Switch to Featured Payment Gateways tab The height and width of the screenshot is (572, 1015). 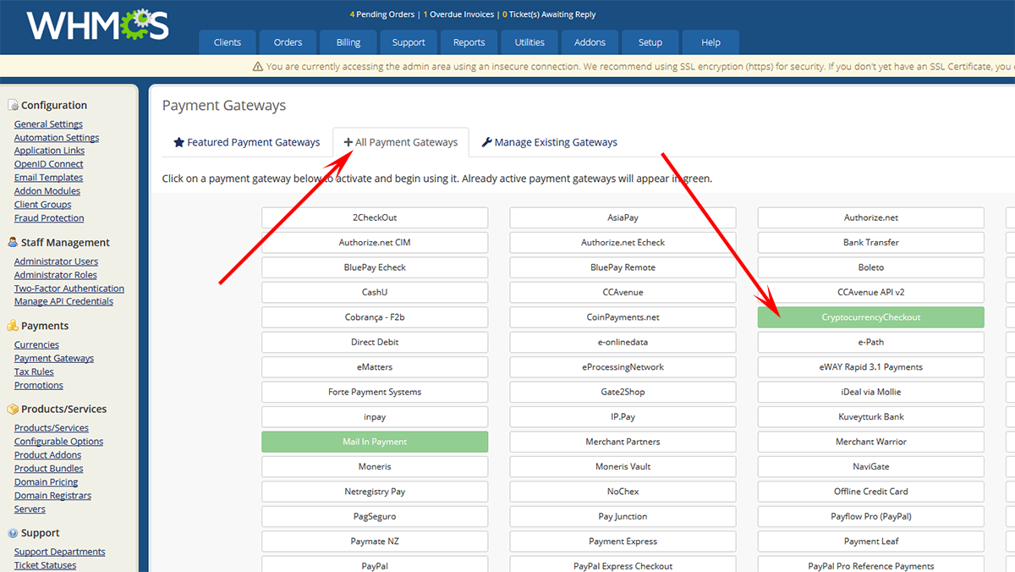click(x=247, y=142)
